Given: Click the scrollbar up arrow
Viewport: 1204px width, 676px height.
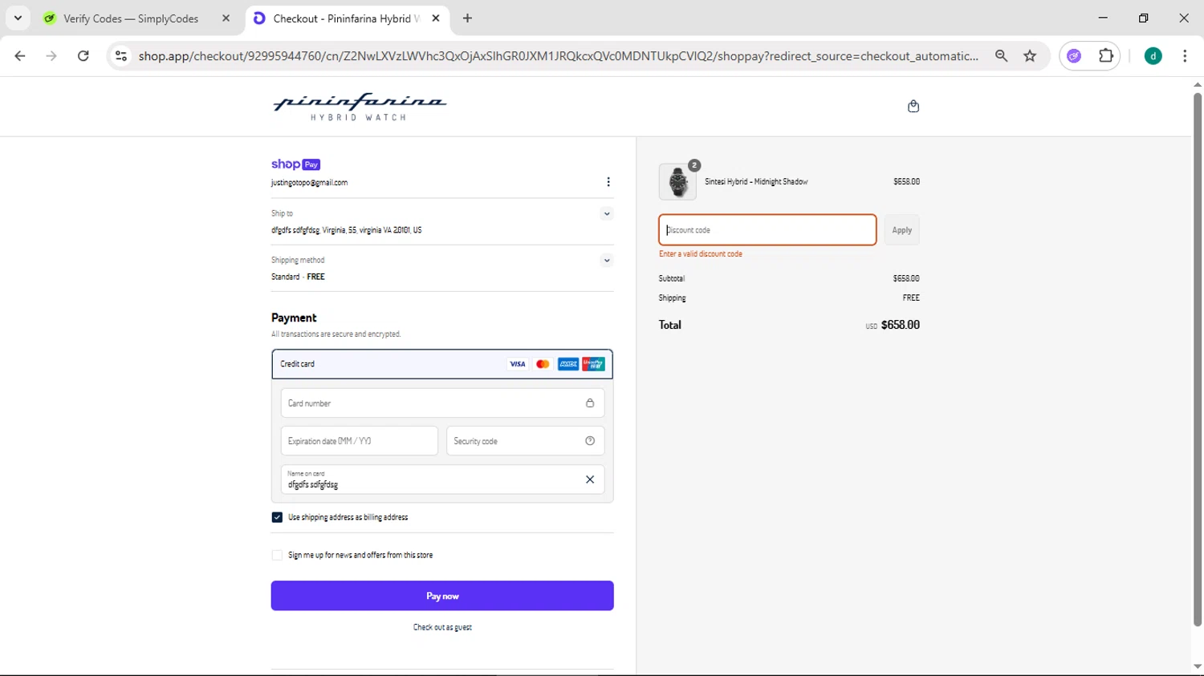Looking at the screenshot, I should point(1198,84).
